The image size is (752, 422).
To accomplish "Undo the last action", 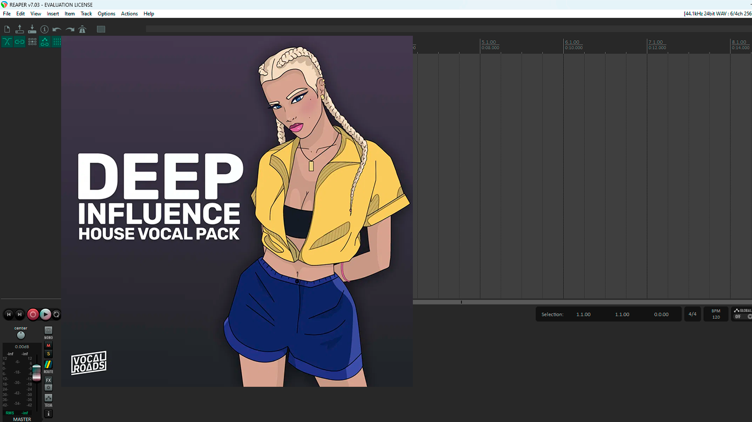I will (x=57, y=29).
